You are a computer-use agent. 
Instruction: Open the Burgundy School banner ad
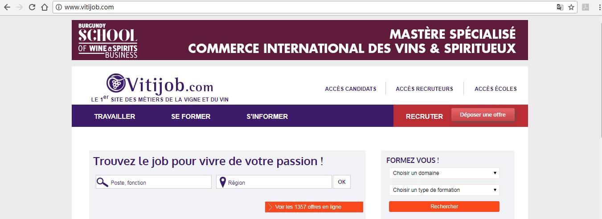299,40
